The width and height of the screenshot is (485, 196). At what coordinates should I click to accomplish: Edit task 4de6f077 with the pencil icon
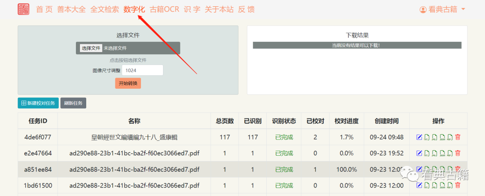[419, 137]
